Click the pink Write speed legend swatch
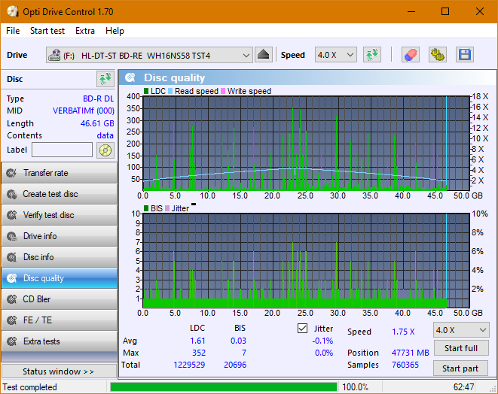The image size is (498, 394). pyautogui.click(x=223, y=91)
